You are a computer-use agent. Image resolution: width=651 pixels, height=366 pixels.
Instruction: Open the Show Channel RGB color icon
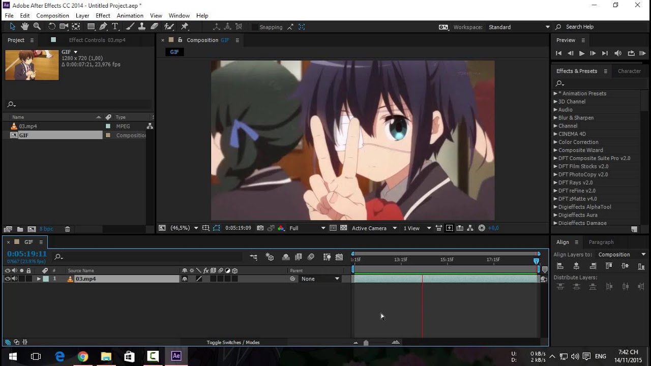(281, 228)
